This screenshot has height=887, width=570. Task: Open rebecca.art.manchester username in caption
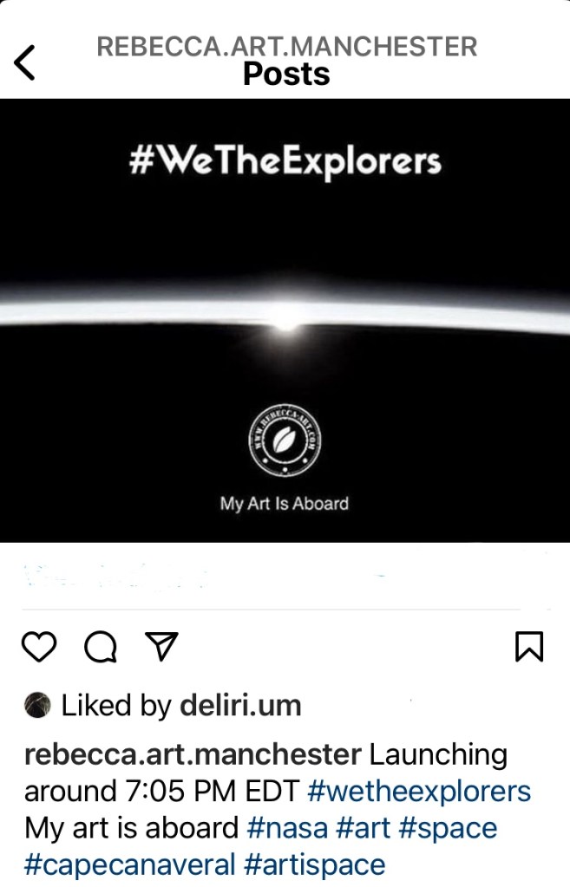tap(193, 754)
